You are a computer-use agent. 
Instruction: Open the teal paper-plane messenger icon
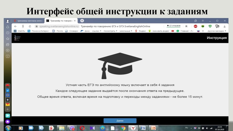(8, 116)
